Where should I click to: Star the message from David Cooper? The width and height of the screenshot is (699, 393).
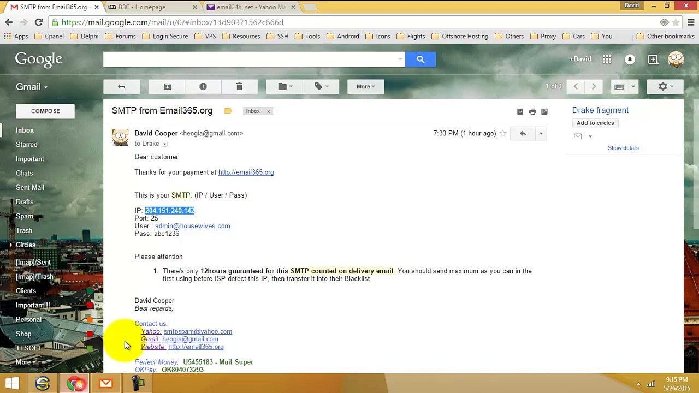pos(503,133)
